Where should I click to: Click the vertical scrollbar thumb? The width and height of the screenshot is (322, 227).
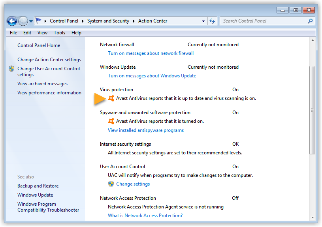pos(313,110)
